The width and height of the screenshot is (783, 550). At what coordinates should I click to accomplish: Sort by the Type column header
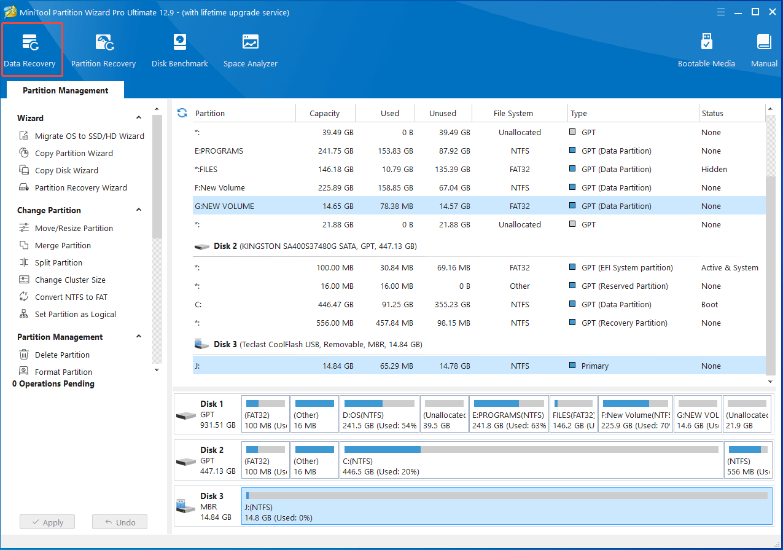pyautogui.click(x=633, y=113)
